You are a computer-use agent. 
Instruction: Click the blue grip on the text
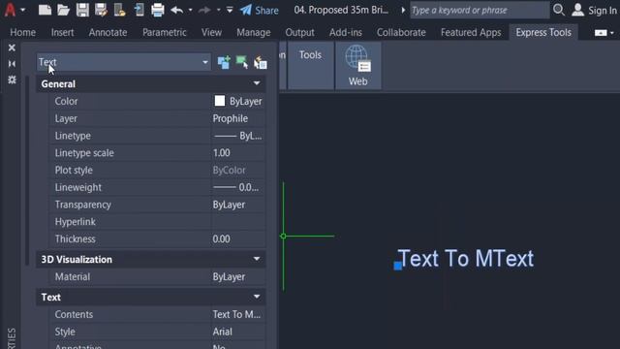pyautogui.click(x=398, y=266)
